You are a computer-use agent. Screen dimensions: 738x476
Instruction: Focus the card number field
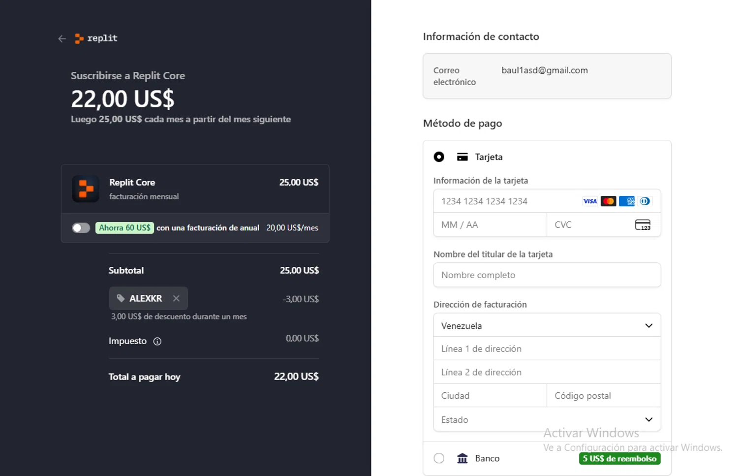pos(547,201)
